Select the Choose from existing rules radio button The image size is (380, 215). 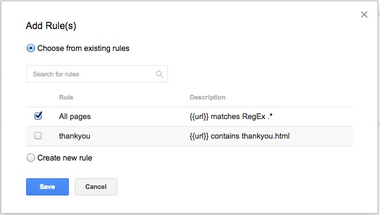click(x=31, y=48)
